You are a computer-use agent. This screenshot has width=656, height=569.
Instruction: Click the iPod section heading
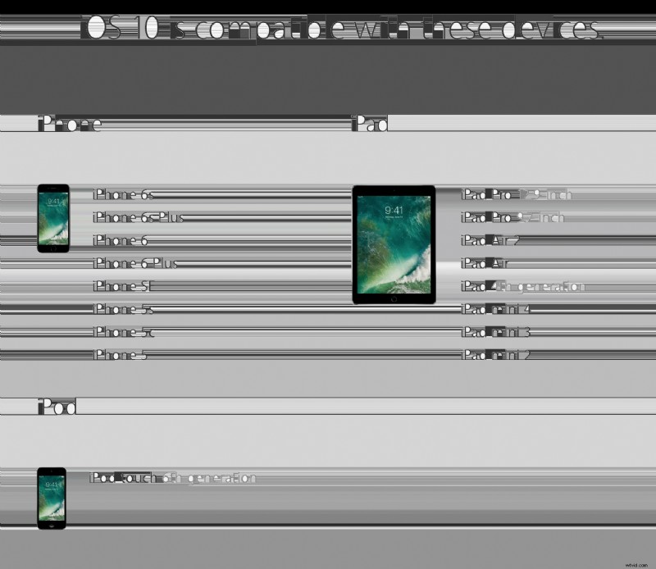(x=57, y=407)
